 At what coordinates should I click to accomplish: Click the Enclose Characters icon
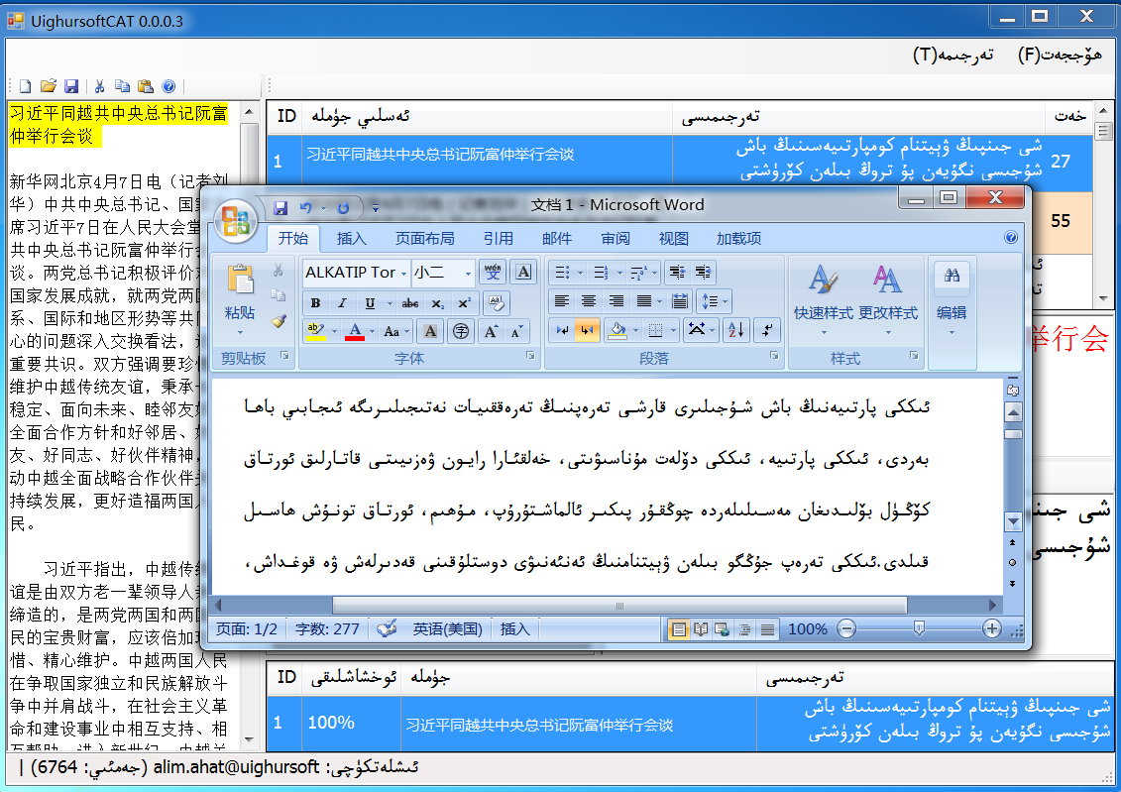[x=461, y=331]
